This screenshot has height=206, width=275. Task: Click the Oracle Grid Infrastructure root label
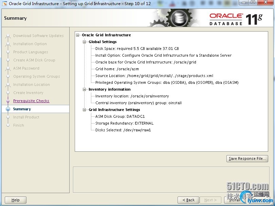tap(106, 35)
